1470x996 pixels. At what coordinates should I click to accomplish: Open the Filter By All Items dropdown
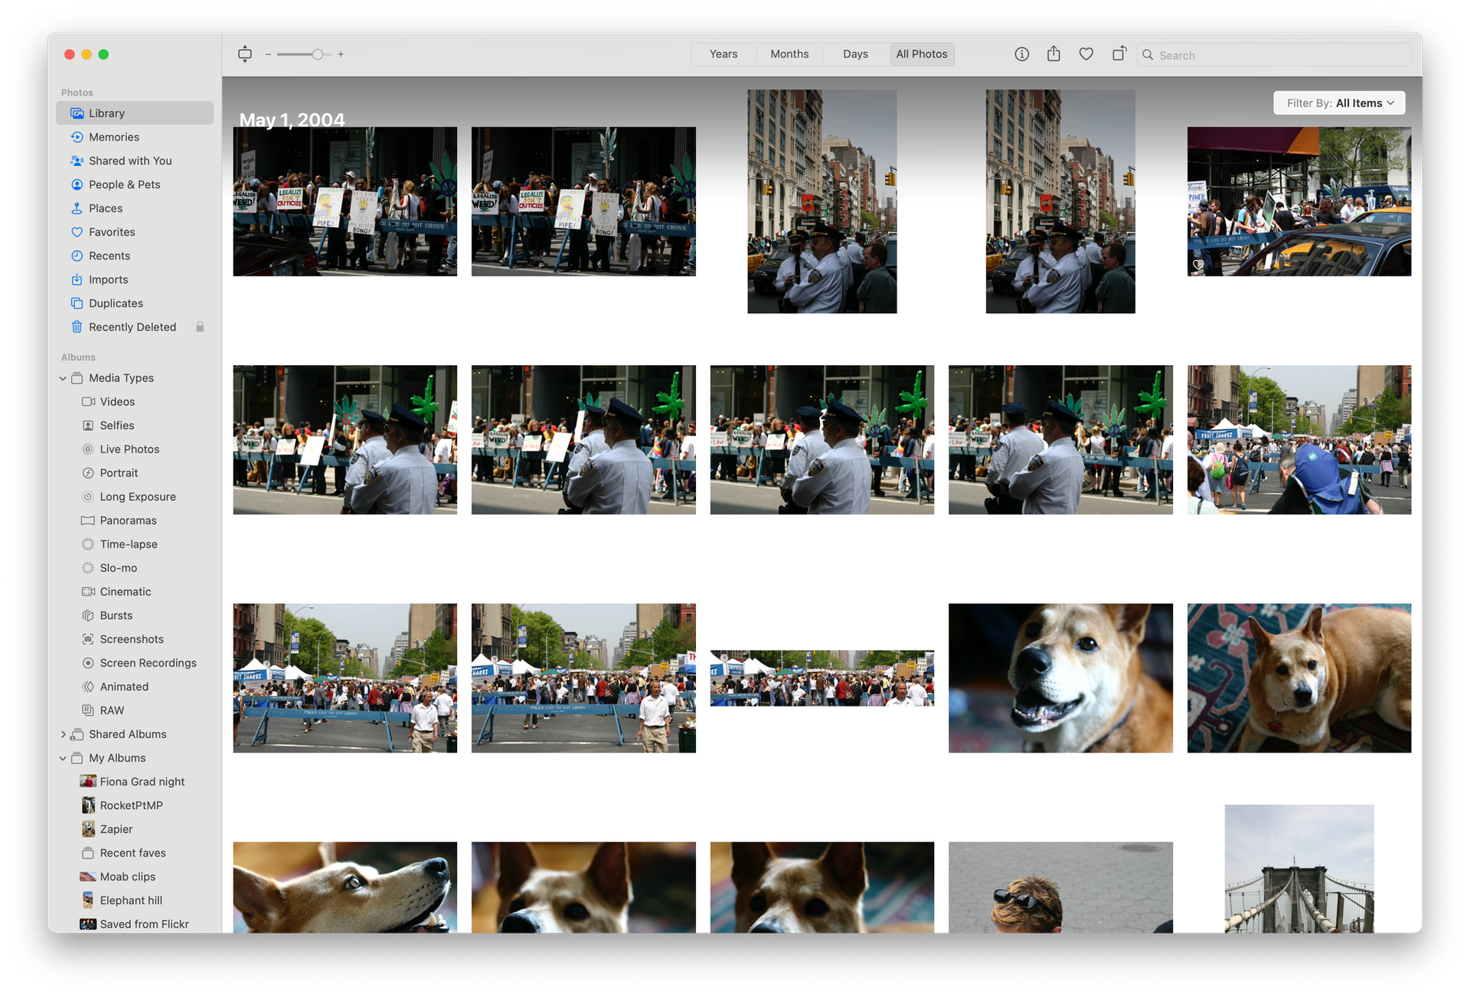click(1339, 103)
